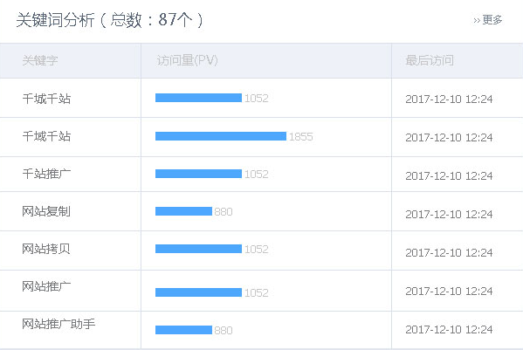Click the 最后访问 column header
523x350 pixels.
430,60
